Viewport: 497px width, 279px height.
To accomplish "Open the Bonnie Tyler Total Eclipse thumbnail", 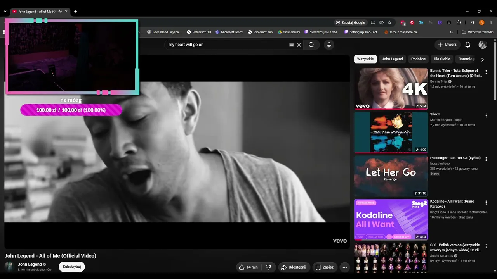I will coord(391,89).
